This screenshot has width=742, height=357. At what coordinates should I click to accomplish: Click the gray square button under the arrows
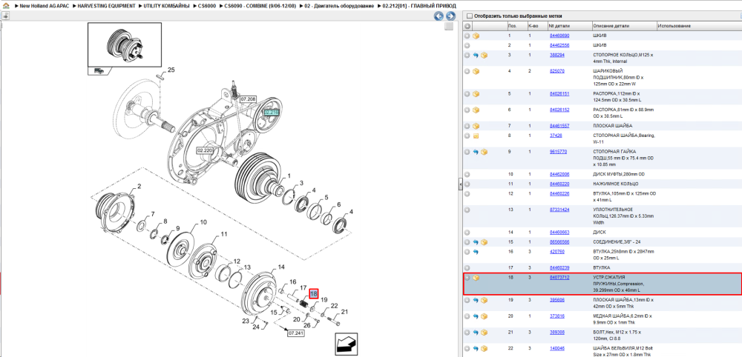[449, 27]
